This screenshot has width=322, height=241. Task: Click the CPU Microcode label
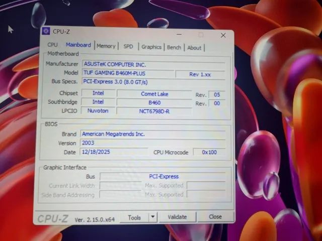coord(171,153)
